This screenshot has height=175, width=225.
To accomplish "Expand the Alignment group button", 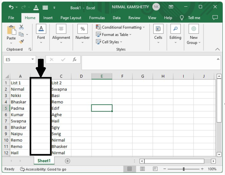I will (61, 34).
